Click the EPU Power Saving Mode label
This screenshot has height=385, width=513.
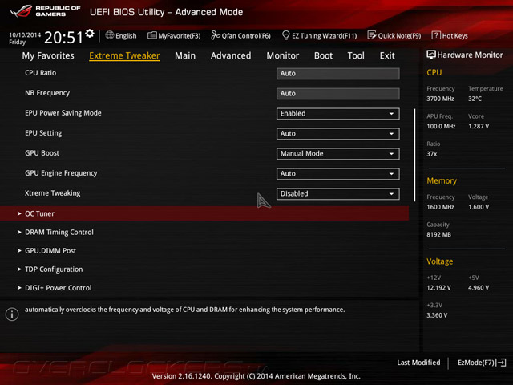63,113
